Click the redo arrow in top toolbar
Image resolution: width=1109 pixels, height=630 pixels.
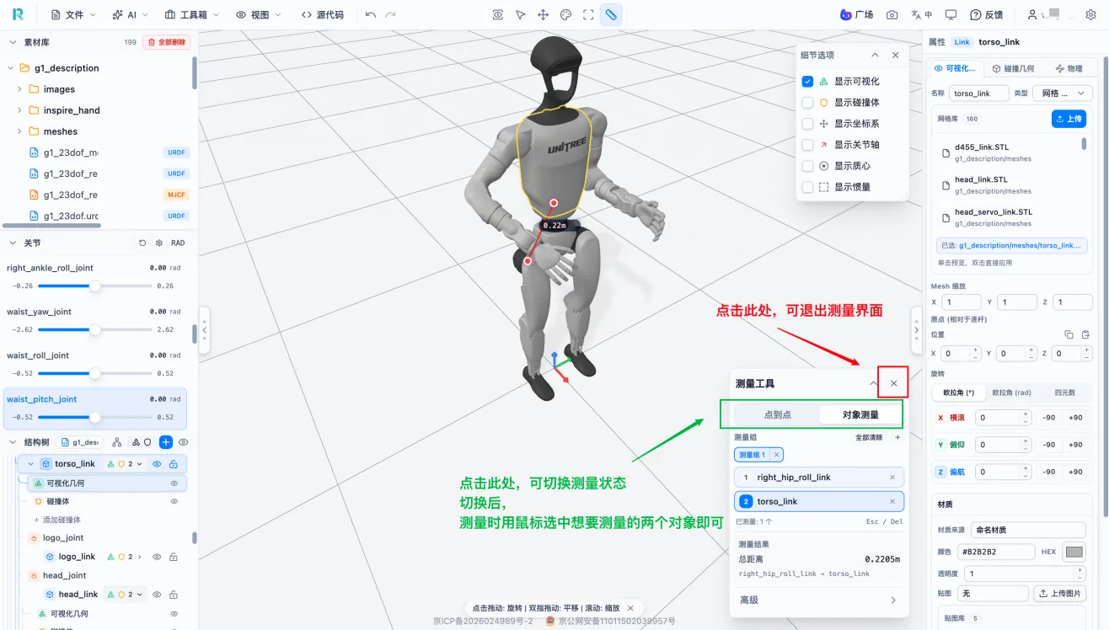point(390,14)
